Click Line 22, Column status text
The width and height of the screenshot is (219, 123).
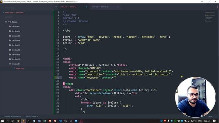[31, 117]
